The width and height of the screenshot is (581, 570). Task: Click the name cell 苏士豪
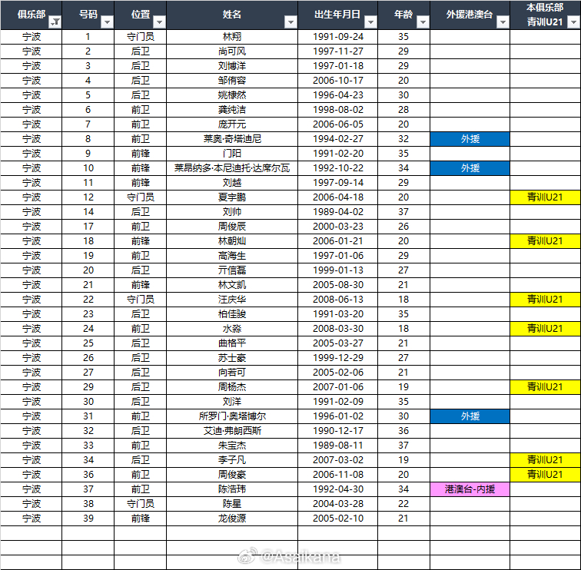click(232, 358)
